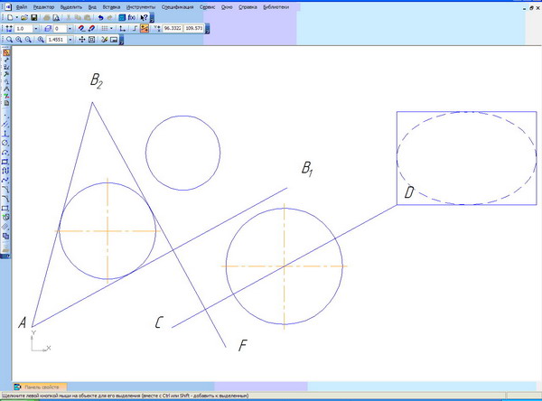Click the Zoom in magnifier icon
Screen dimensions: 542x401
click(x=19, y=41)
